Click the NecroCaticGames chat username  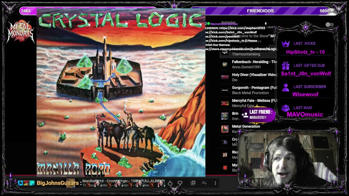pos(224,24)
